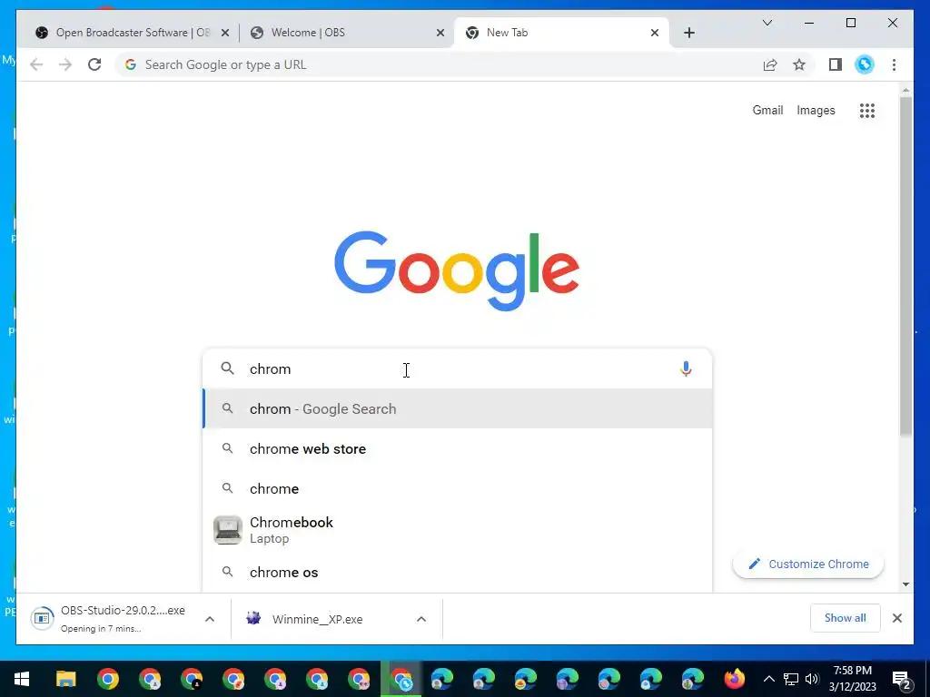Open a new tab with the plus button
This screenshot has height=697, width=930.
point(689,33)
